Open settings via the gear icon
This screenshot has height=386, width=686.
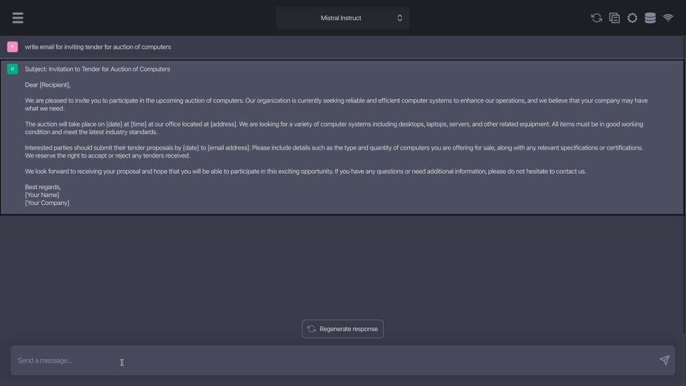tap(632, 18)
